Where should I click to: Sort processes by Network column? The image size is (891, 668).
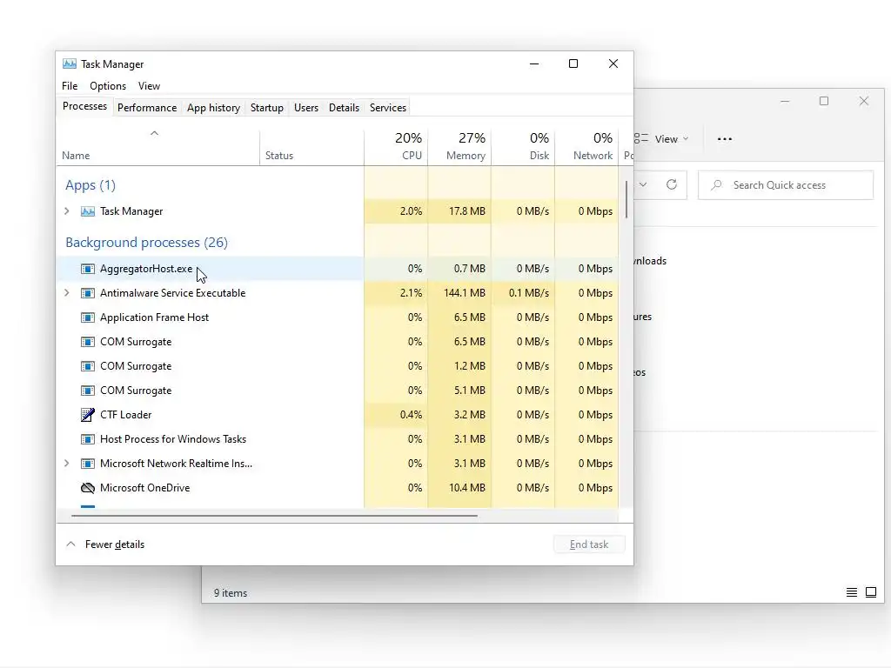[587, 146]
